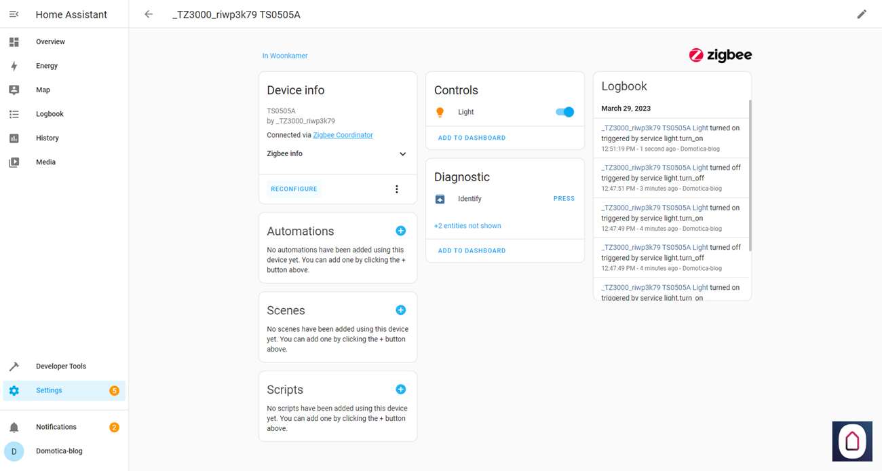Add a script with plus icon
The width and height of the screenshot is (882, 471).
tap(400, 390)
